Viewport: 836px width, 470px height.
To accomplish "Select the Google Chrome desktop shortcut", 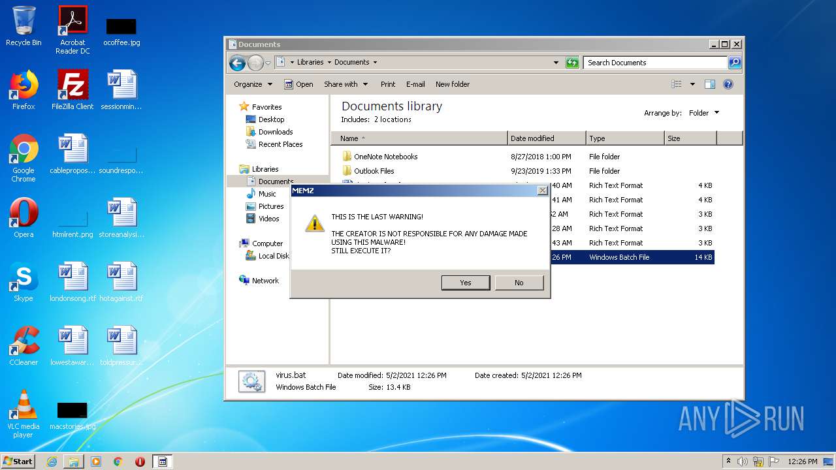I will coord(24,158).
